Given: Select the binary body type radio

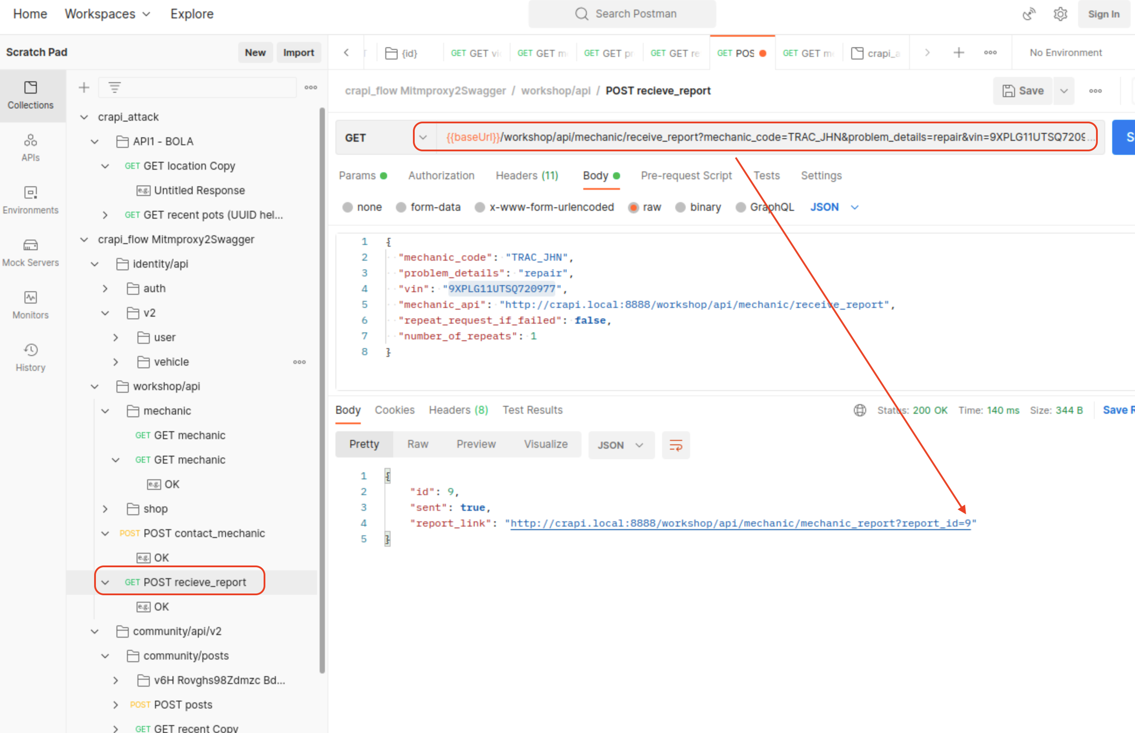Looking at the screenshot, I should tap(680, 208).
